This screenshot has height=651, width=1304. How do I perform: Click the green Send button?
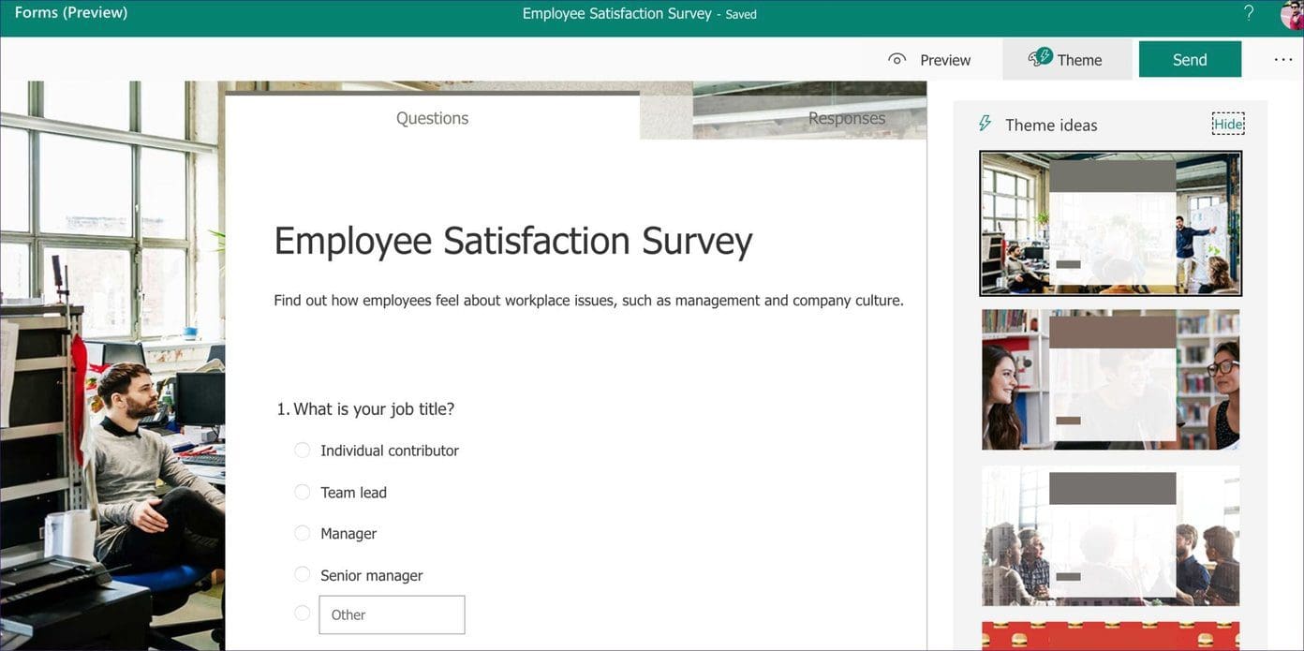tap(1190, 59)
